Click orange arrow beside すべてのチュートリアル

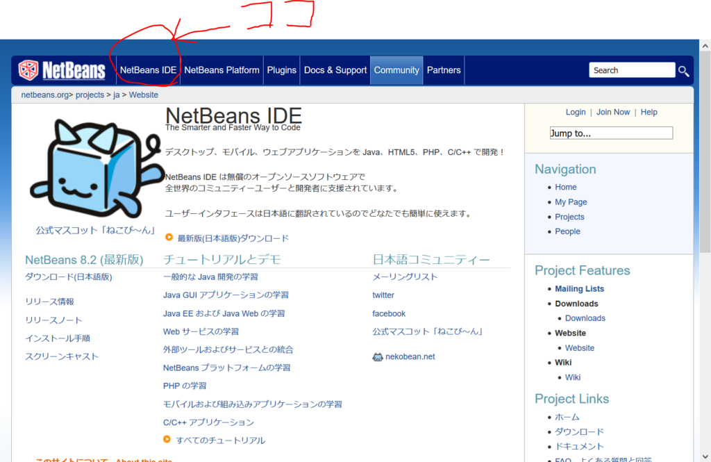click(167, 439)
